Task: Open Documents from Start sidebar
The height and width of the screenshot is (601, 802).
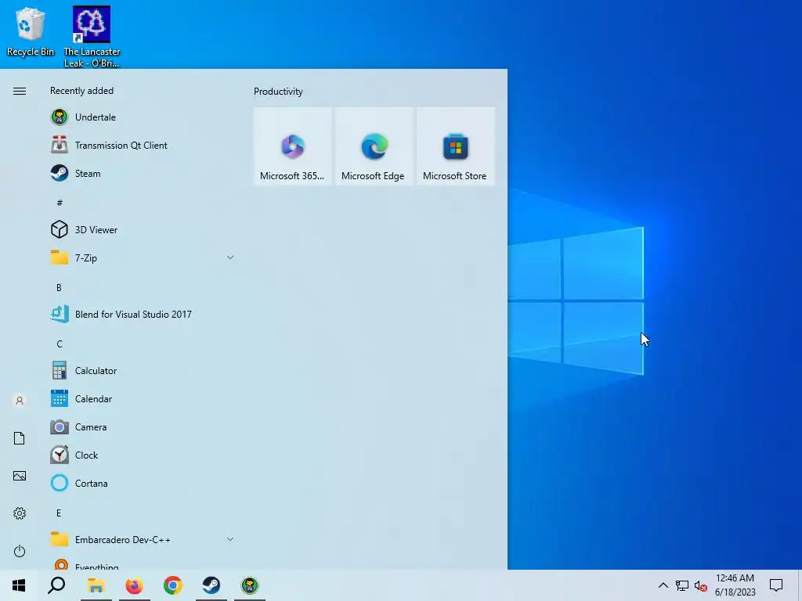Action: click(20, 438)
